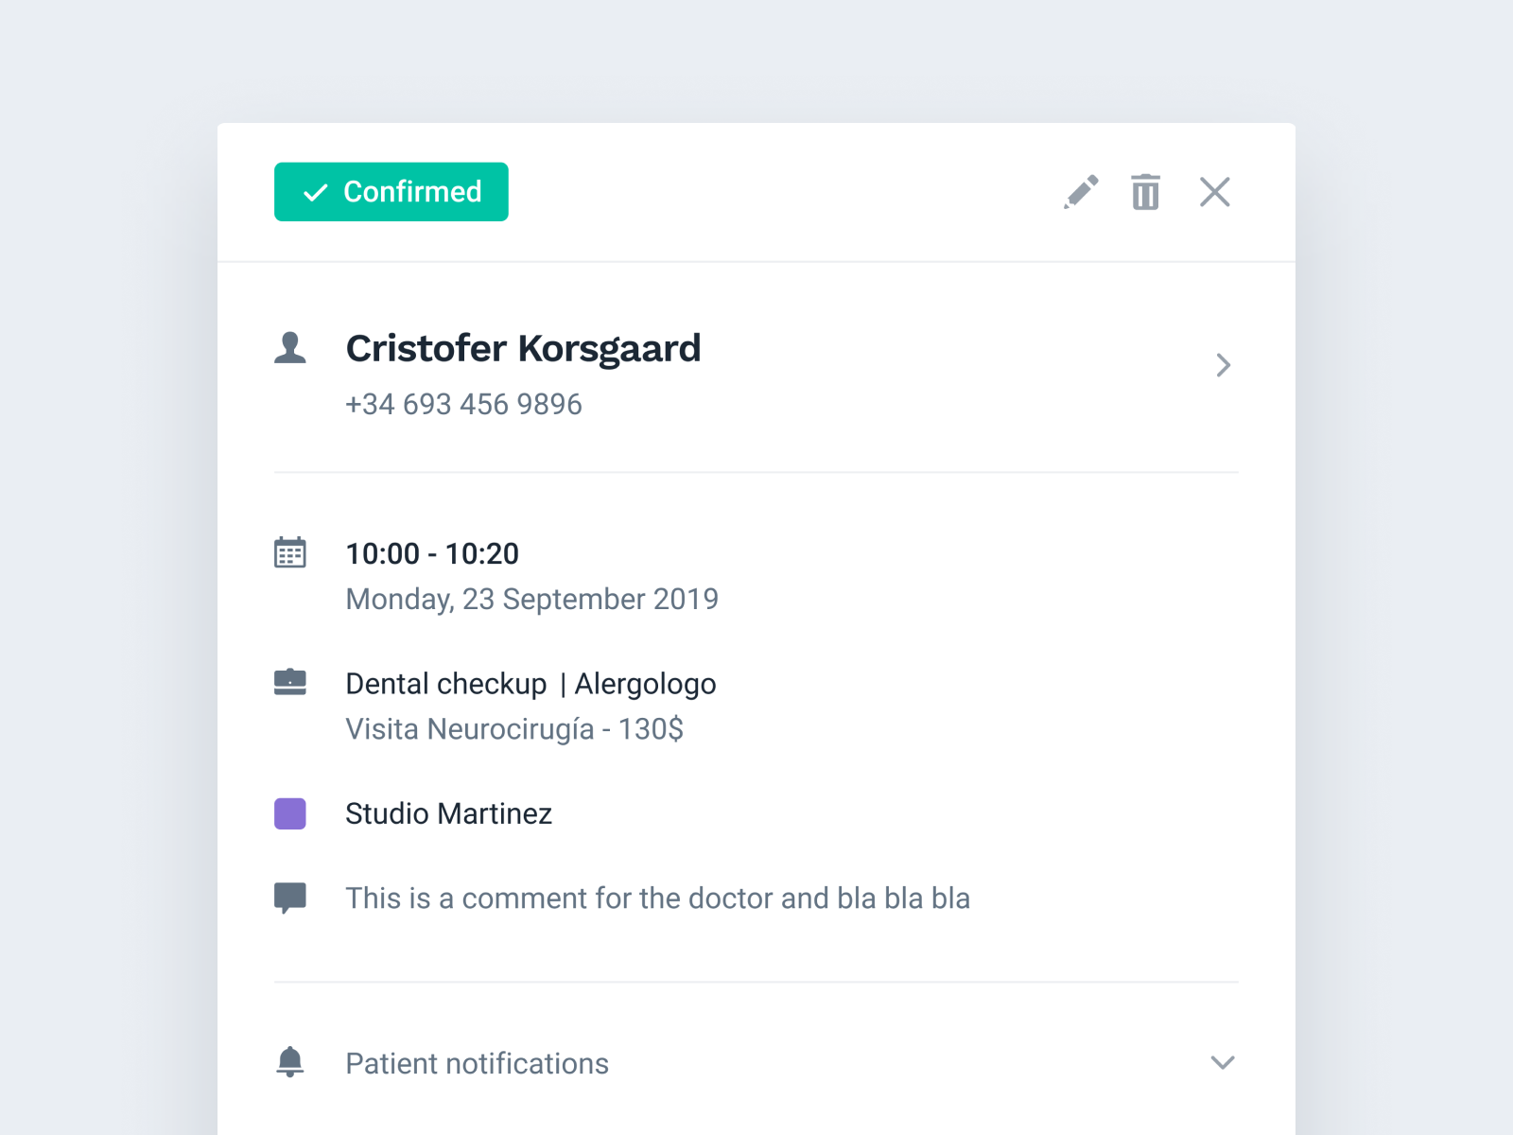Screen dimensions: 1513x1135
Task: Open the Patient notifications chevron dropdown
Action: click(1222, 1062)
